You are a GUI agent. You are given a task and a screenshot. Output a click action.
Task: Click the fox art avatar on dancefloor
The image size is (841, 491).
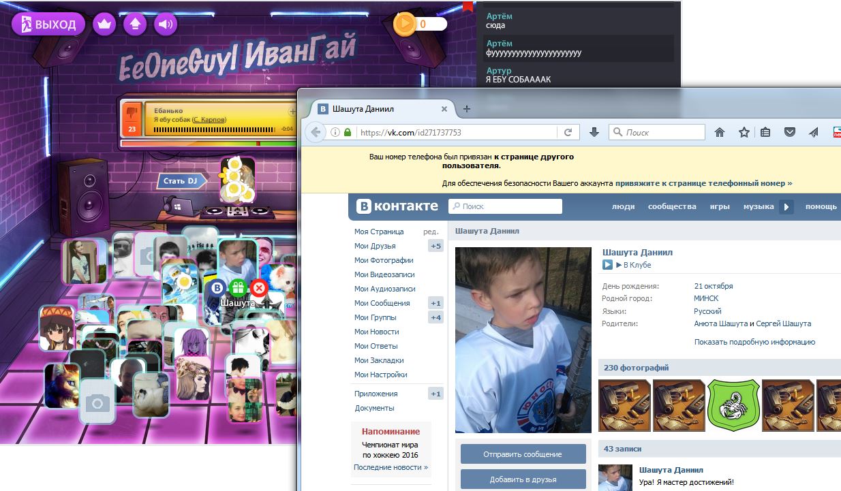61,385
